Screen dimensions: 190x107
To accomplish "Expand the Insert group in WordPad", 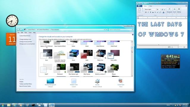I will click(x=175, y=11).
